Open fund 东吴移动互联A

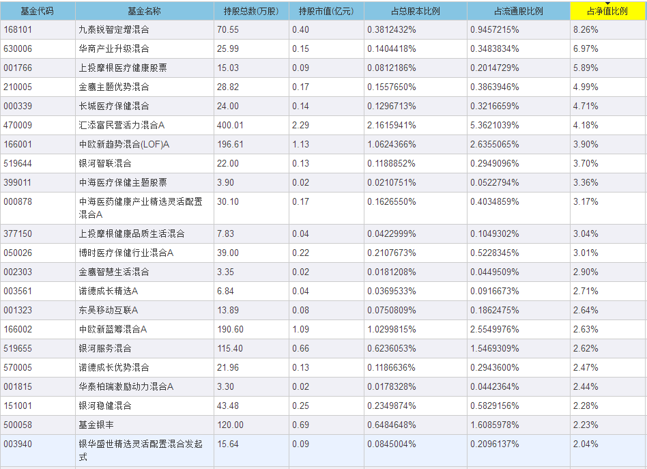coord(109,310)
